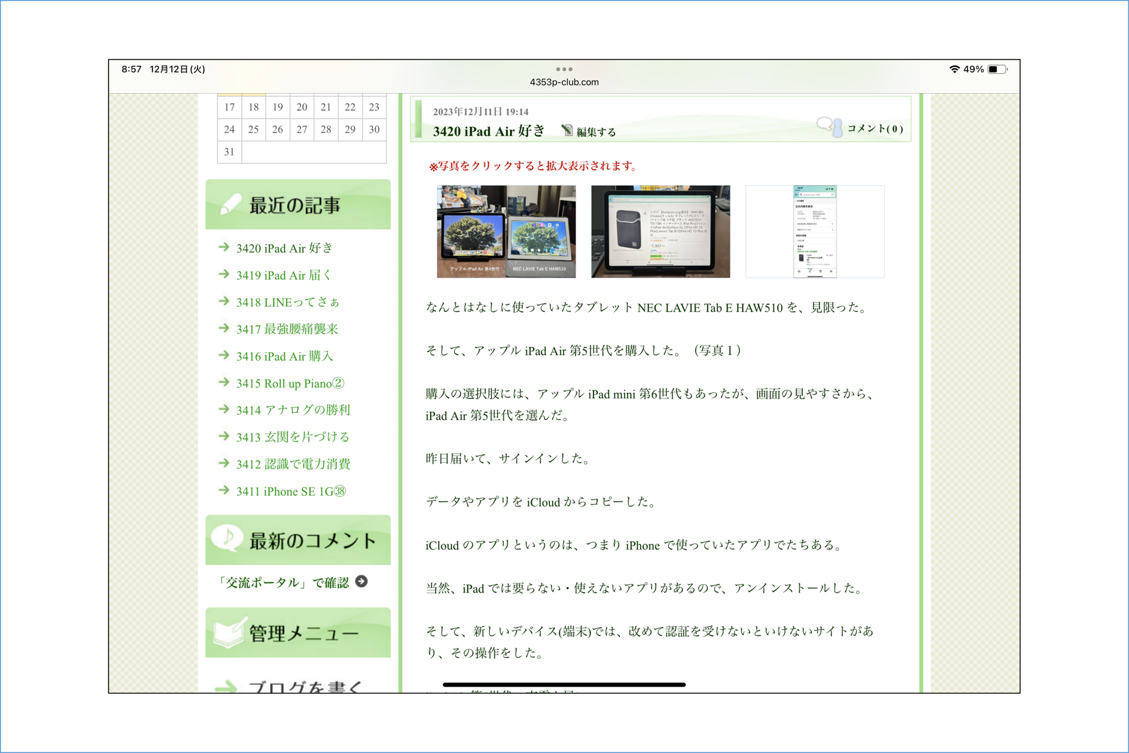Tap the battery status icon
1129x753 pixels.
pos(997,69)
